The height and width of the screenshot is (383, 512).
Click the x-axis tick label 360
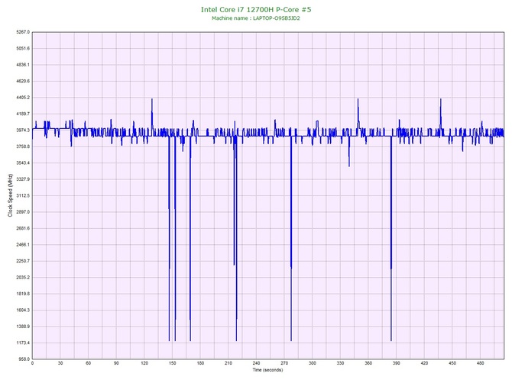368,363
